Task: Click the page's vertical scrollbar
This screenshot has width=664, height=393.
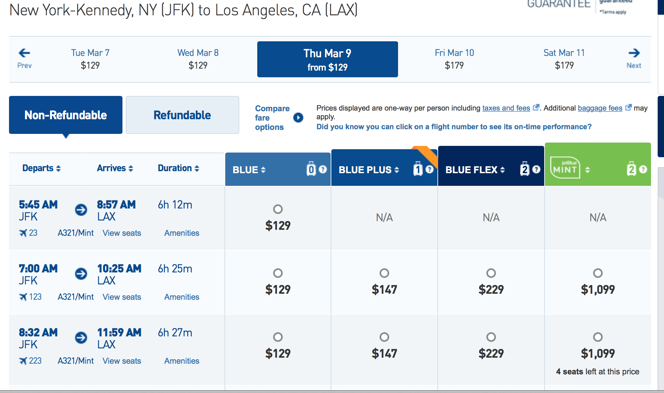Action: pyautogui.click(x=660, y=266)
